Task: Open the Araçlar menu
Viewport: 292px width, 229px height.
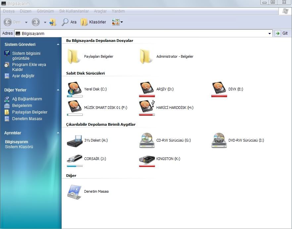Action: (100, 11)
